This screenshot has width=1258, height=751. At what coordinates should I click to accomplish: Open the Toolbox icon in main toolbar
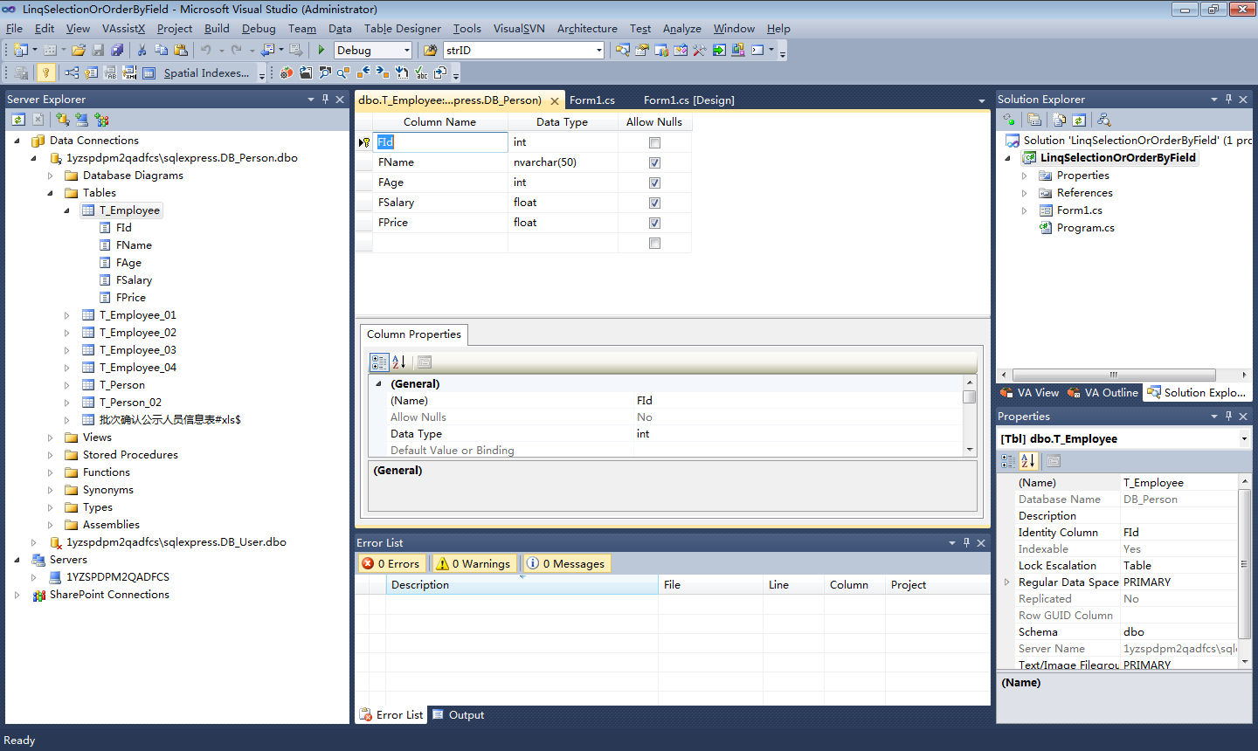tap(699, 51)
